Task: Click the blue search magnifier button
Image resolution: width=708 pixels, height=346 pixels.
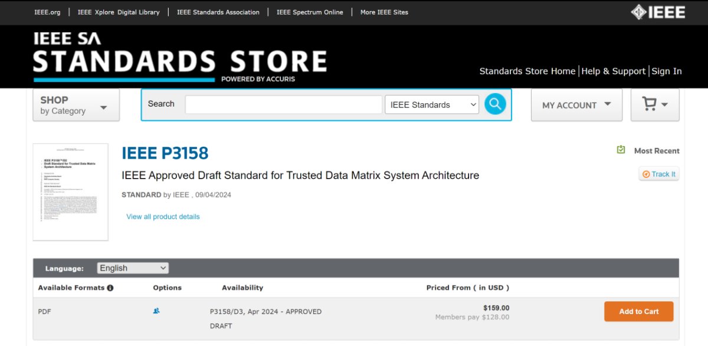Action: click(x=495, y=104)
